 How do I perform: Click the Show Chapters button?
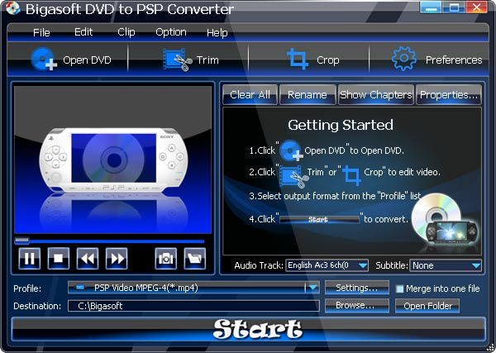(x=376, y=94)
